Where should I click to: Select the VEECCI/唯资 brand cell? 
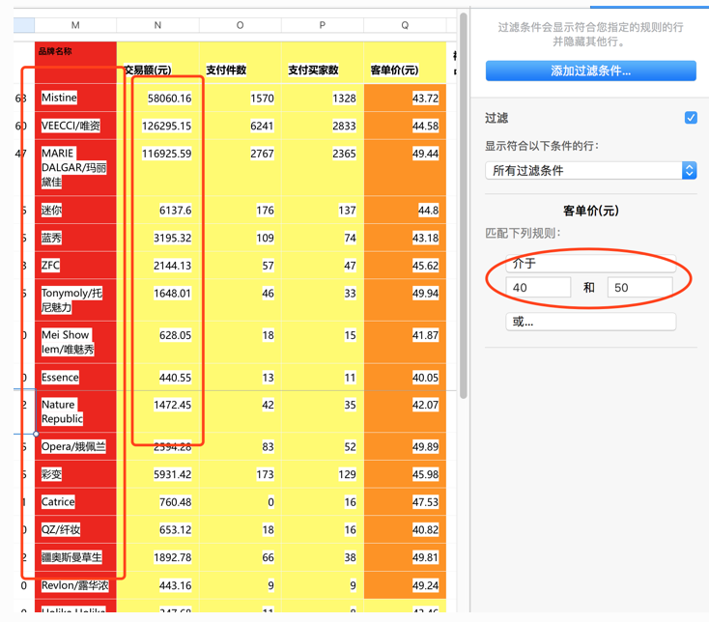[x=75, y=126]
